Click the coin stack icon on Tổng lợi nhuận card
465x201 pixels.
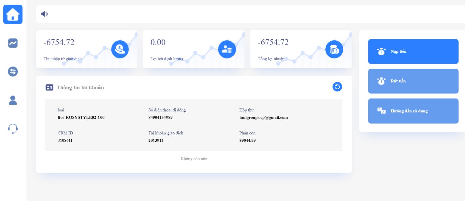click(334, 49)
